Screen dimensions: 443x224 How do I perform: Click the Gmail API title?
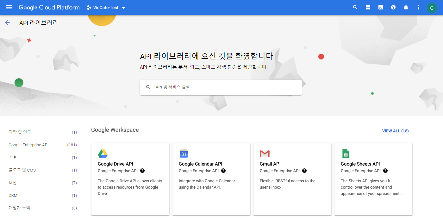point(270,164)
